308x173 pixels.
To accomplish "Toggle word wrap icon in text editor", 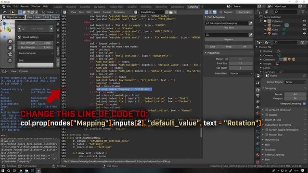I will pos(211,12).
